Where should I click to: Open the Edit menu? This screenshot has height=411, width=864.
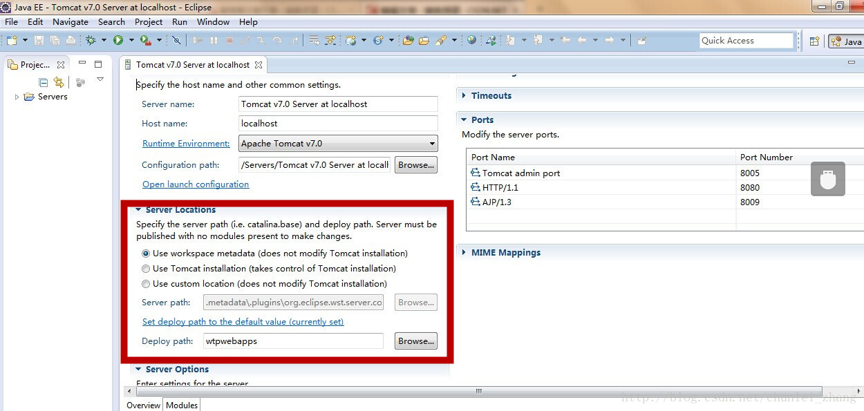(35, 21)
